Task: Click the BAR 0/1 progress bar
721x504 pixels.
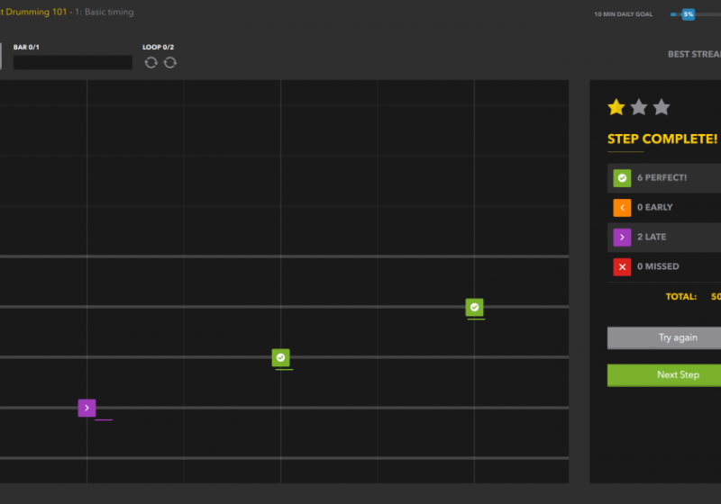Action: 72,63
